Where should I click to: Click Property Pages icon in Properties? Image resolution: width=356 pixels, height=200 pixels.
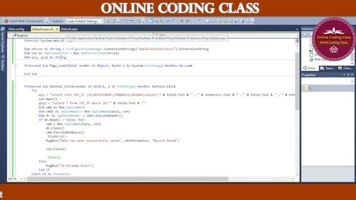318,88
